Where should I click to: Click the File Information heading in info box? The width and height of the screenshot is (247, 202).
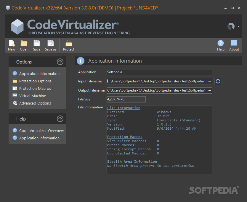point(124,108)
